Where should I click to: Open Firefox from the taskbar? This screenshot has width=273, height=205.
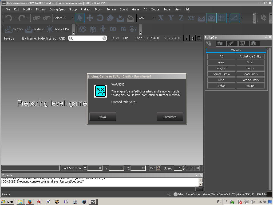tap(30, 202)
